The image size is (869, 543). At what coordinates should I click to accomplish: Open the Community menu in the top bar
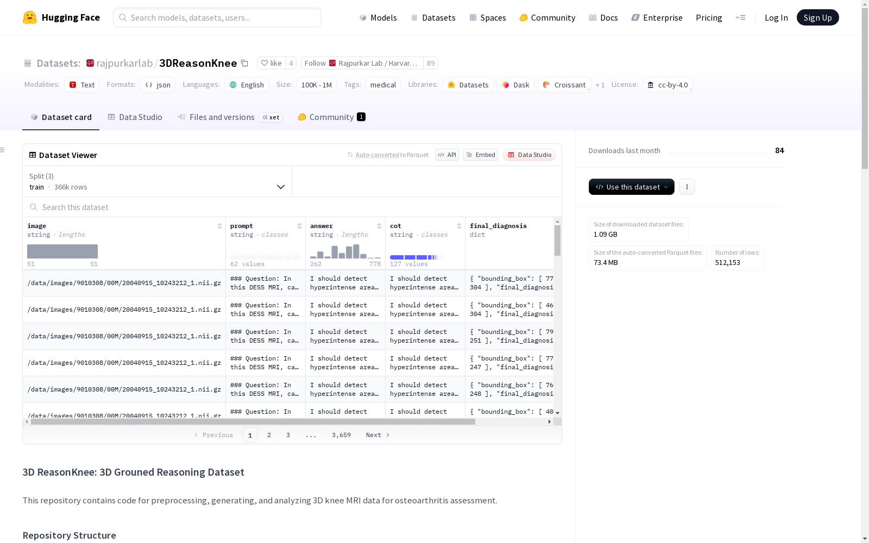click(x=547, y=17)
